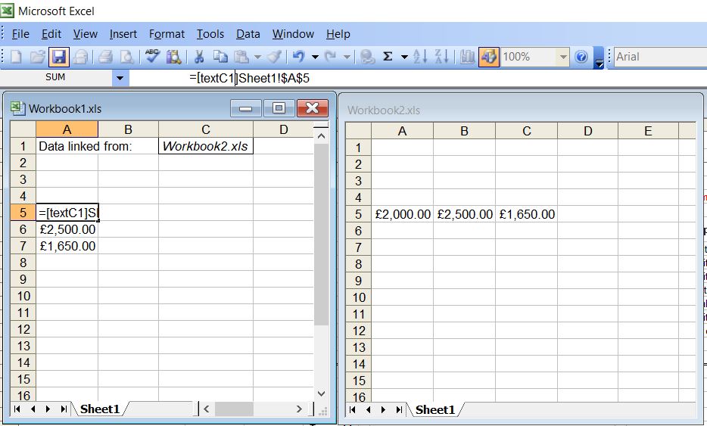Run the Spelling check tool
The image size is (707, 426).
coord(153,57)
